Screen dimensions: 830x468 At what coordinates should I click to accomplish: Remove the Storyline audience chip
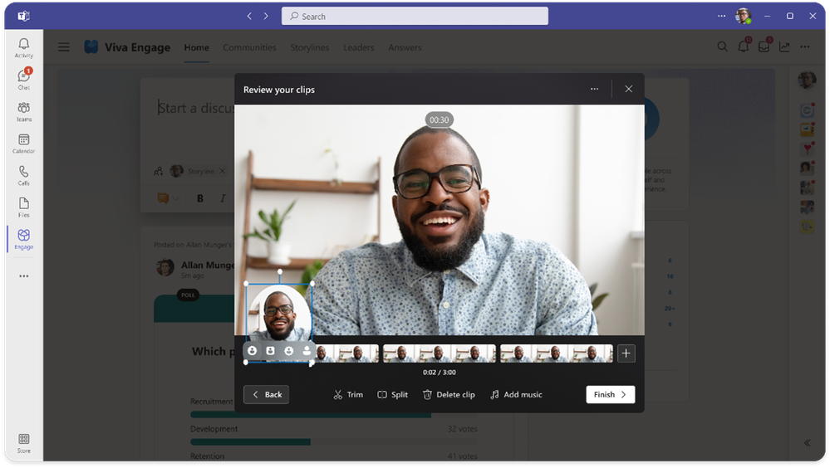click(223, 171)
